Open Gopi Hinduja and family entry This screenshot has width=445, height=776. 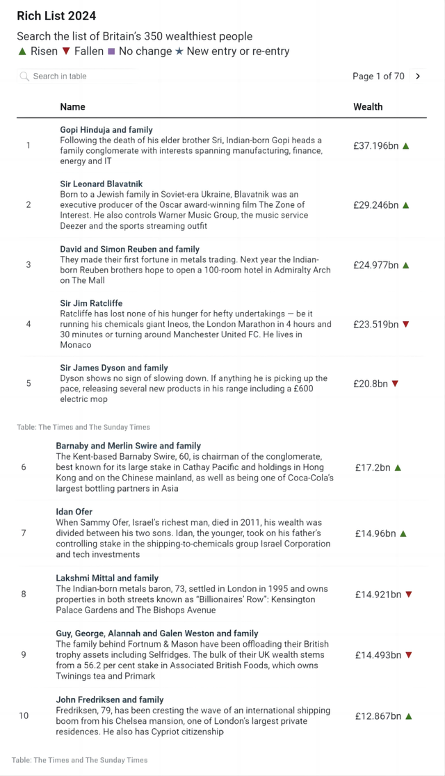106,129
